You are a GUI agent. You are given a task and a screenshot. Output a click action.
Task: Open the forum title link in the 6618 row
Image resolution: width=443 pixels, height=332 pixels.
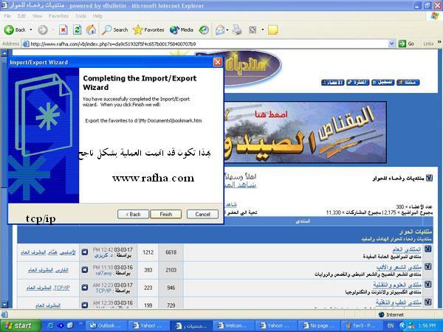click(407, 249)
